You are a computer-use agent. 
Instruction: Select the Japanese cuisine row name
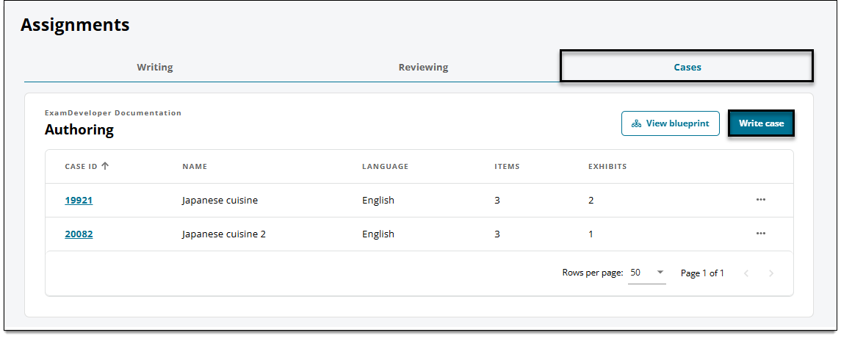pos(220,200)
